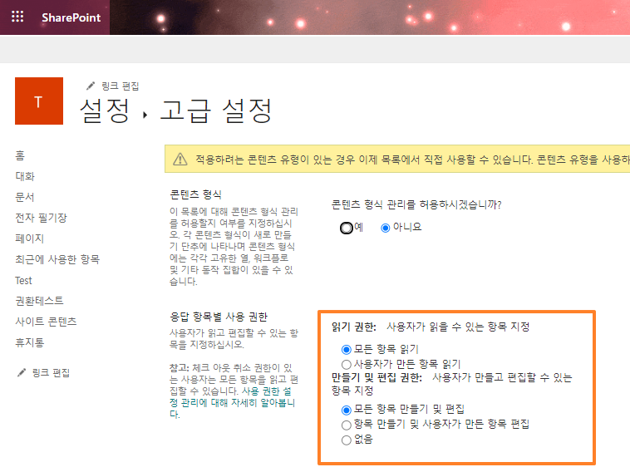Select 없음 radio option for edit permission
The width and height of the screenshot is (630, 467).
346,440
